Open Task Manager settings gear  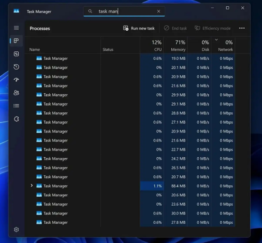click(x=16, y=230)
